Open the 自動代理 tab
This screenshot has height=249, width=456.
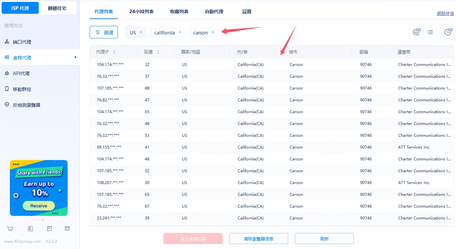[x=214, y=11]
